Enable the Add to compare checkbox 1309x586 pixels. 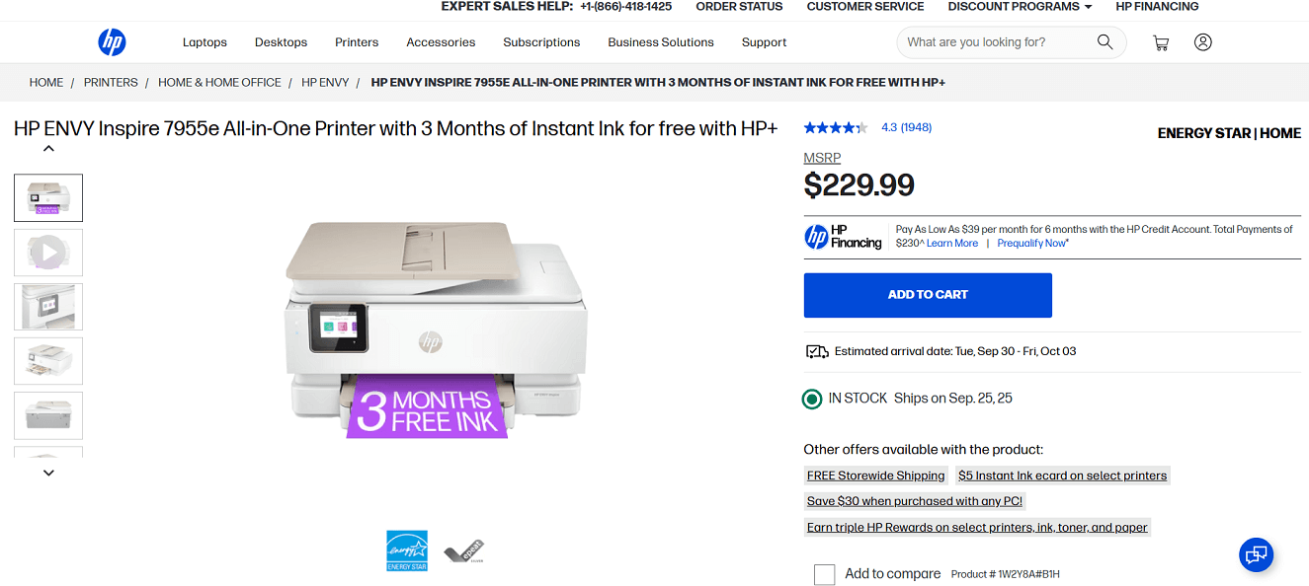(x=824, y=573)
